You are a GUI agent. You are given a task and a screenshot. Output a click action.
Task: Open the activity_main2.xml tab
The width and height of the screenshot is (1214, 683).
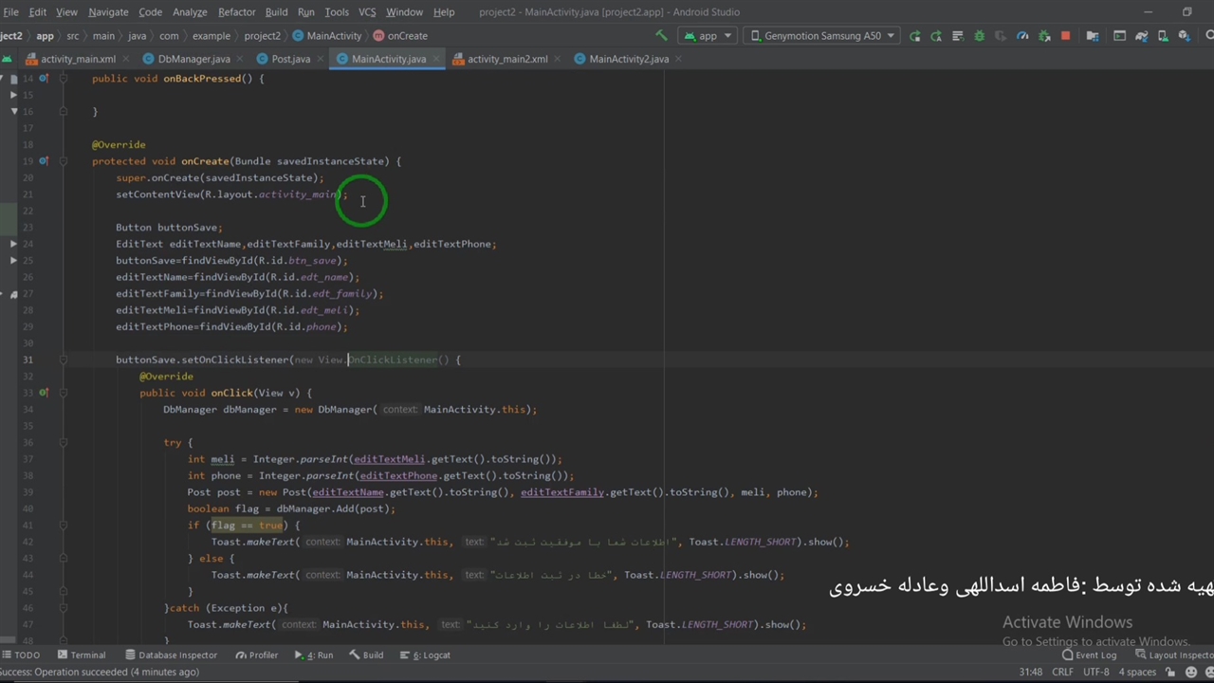[x=506, y=59]
